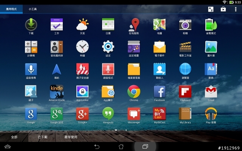This screenshot has width=242, height=151.
Task: Open the Settings gear app
Action: pos(108,47)
